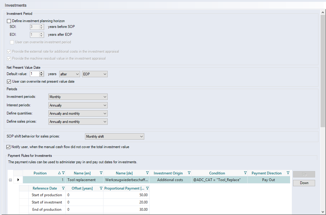The height and width of the screenshot is (215, 326).
Task: Click the vertical scrollbar down arrow
Action: pyautogui.click(x=323, y=212)
